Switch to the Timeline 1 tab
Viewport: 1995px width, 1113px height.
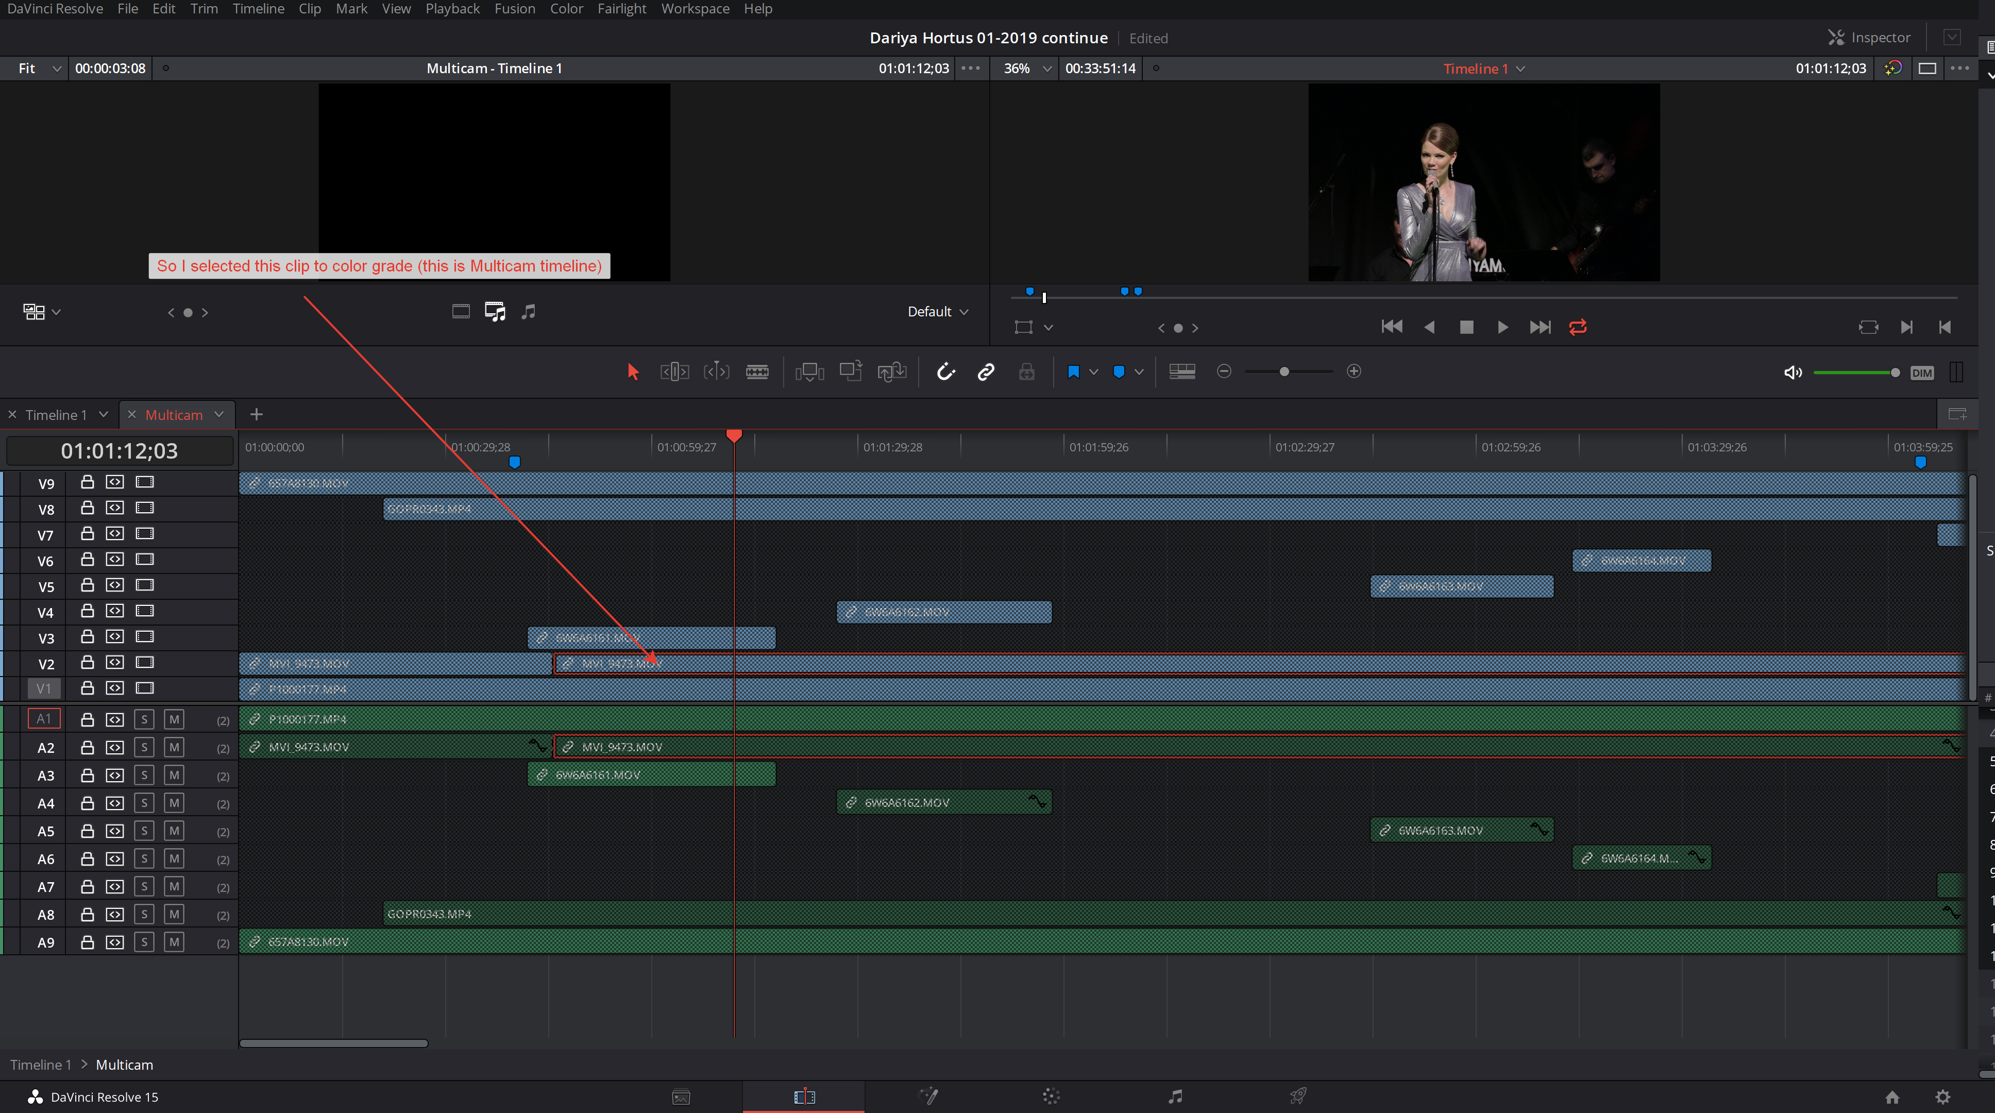coord(57,414)
